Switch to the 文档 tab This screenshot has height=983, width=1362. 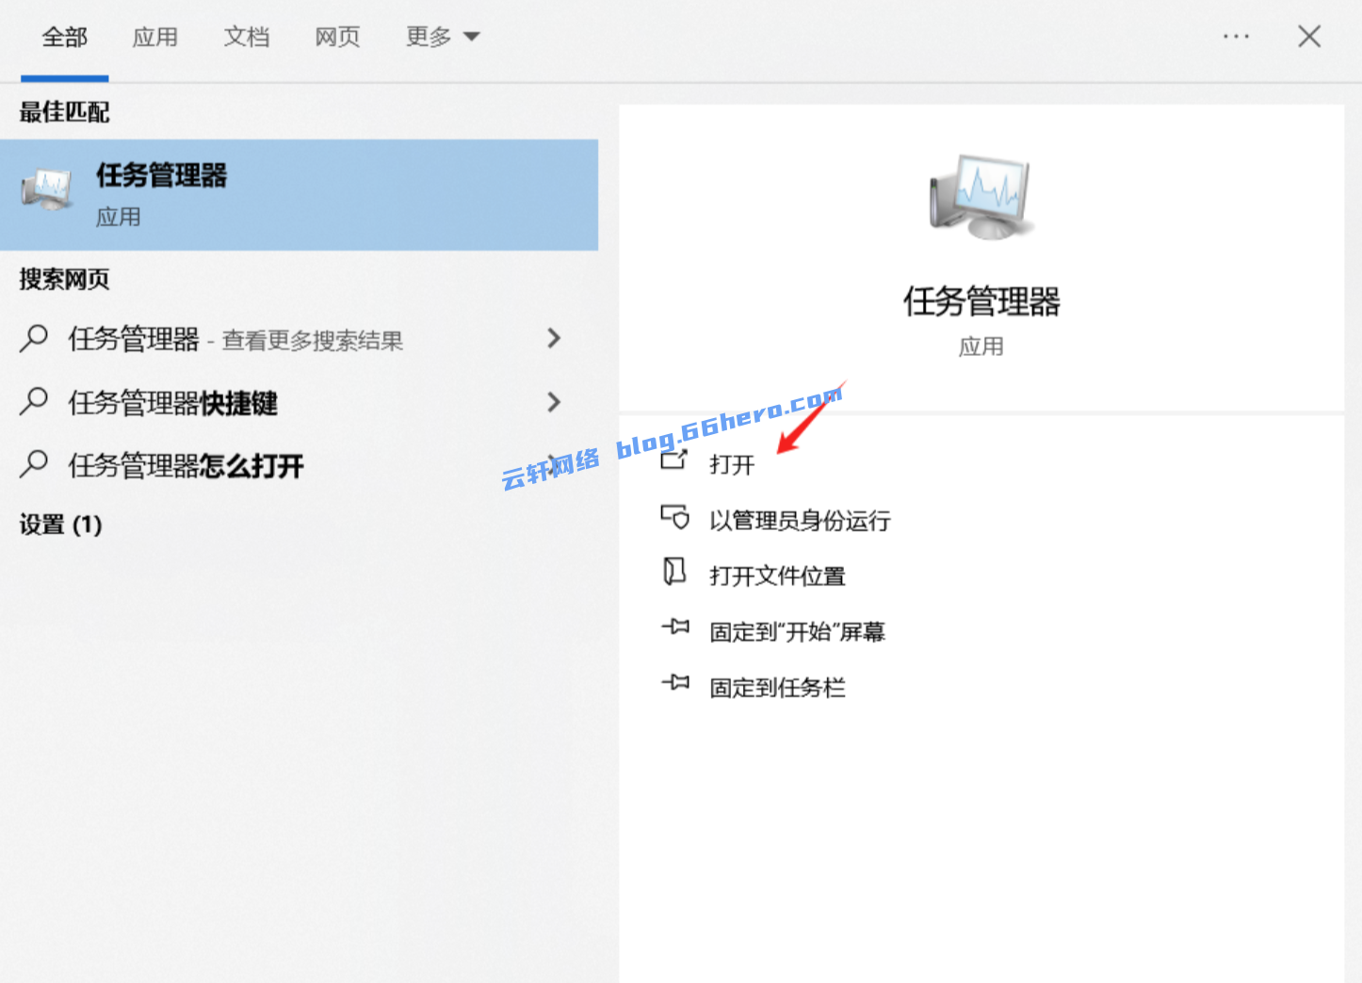[246, 38]
